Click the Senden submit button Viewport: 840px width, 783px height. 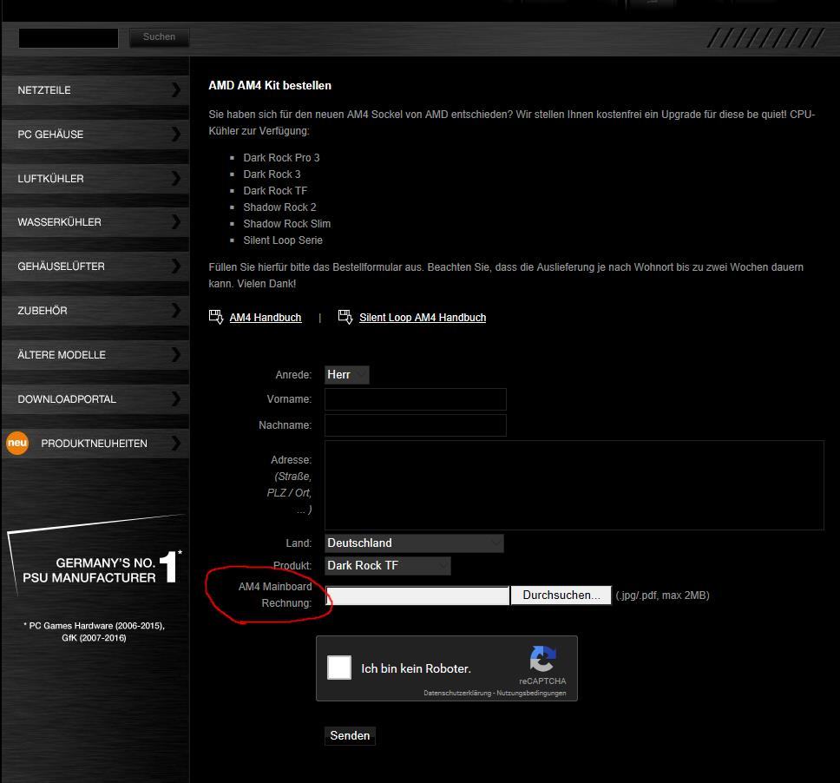[350, 735]
